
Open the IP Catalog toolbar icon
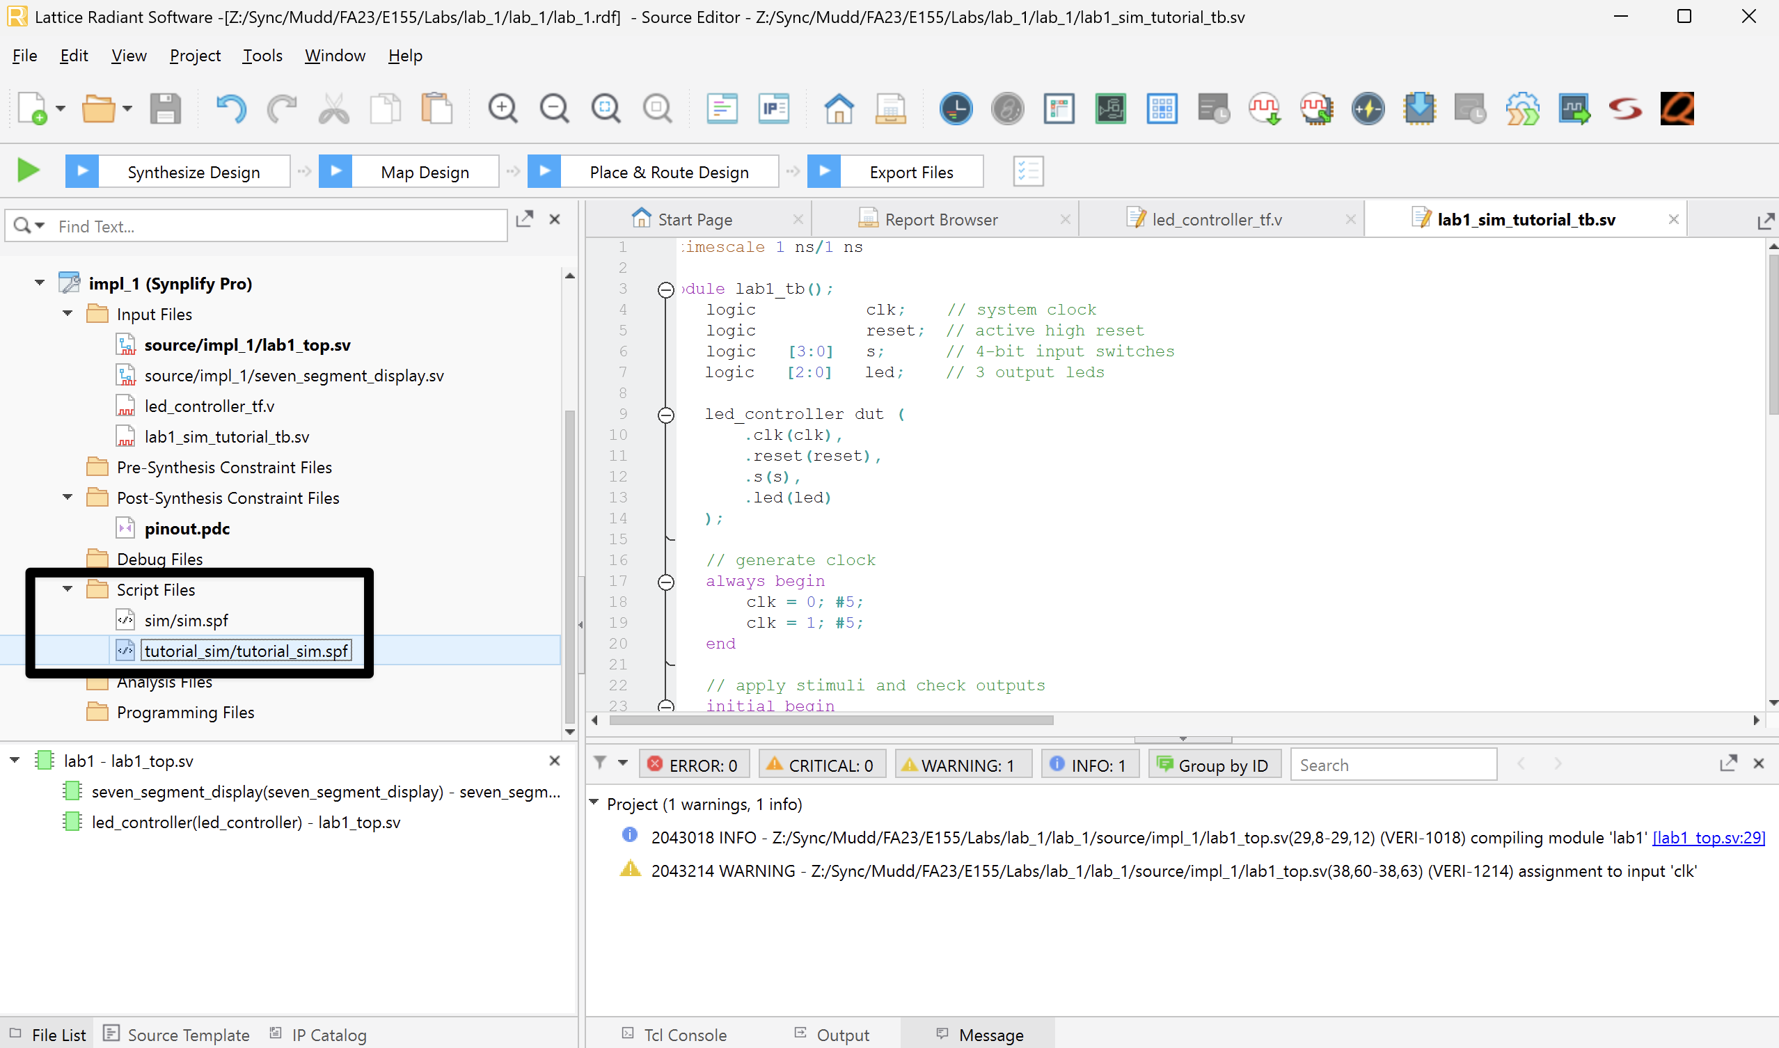pos(773,109)
